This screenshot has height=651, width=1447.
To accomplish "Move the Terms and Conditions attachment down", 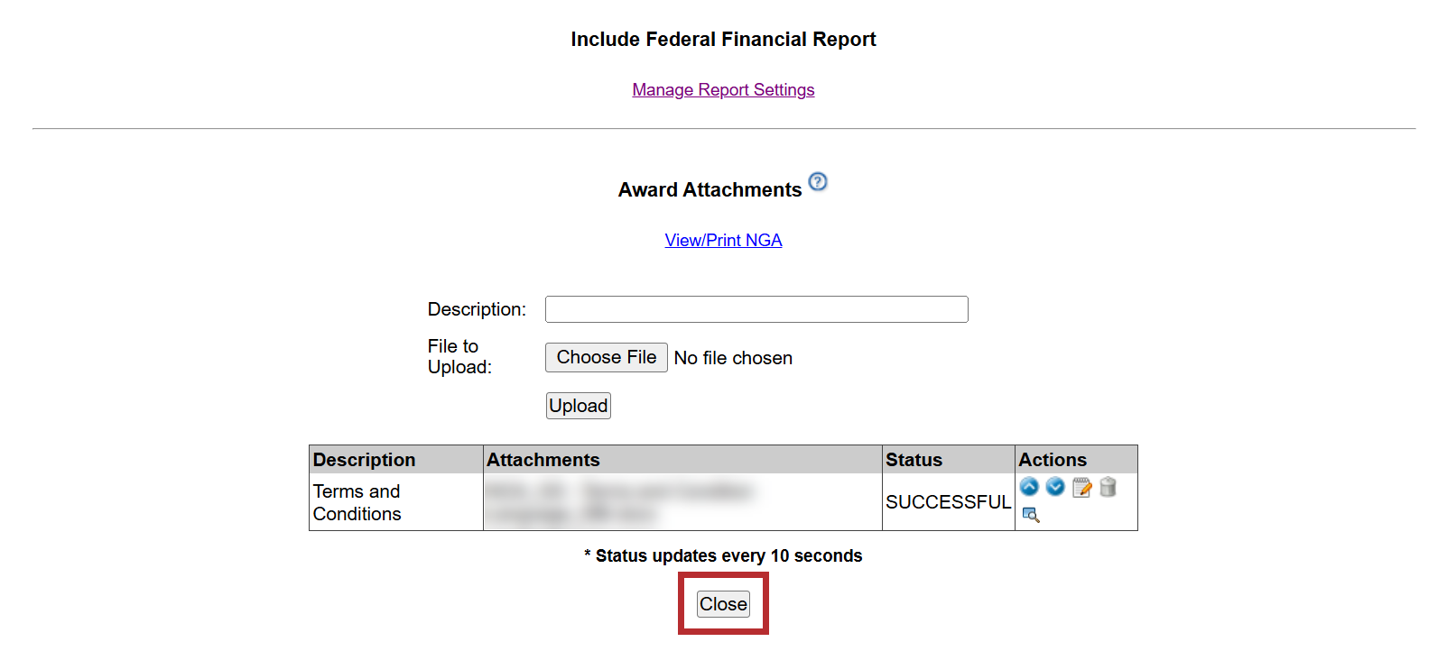I will (x=1055, y=487).
